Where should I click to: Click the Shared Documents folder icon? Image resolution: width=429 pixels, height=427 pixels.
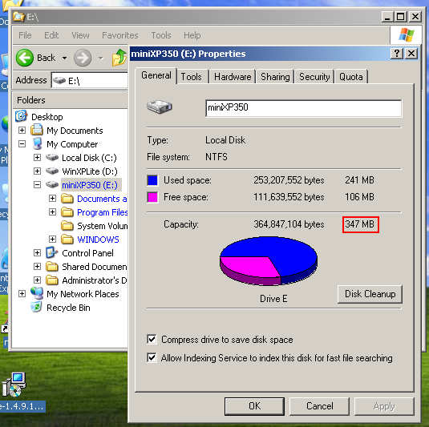51,267
